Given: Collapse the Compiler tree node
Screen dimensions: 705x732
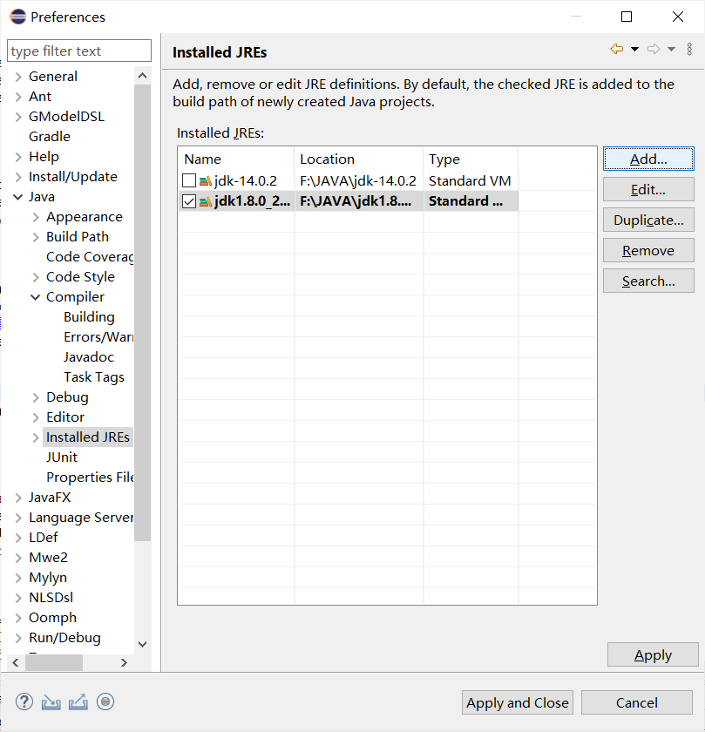Looking at the screenshot, I should point(35,296).
